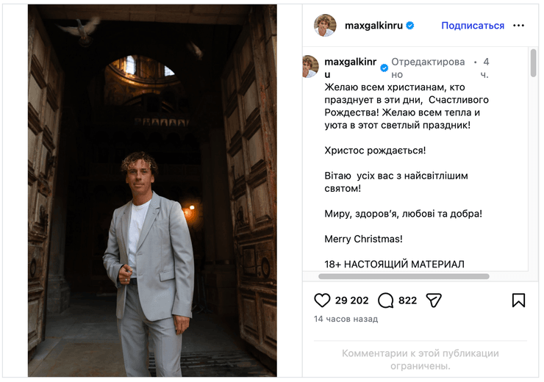Click the 822 comments count
The height and width of the screenshot is (382, 544).
pyautogui.click(x=407, y=300)
